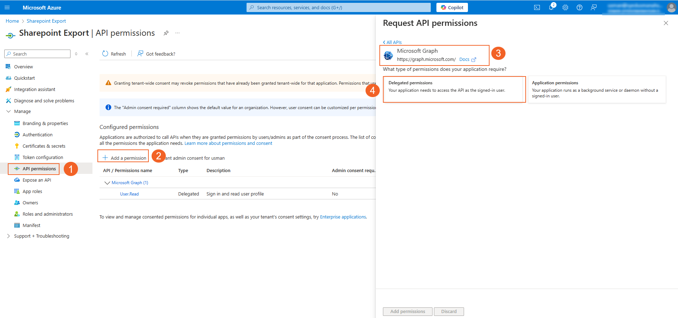Go back to All APIs link
The height and width of the screenshot is (318, 678).
392,42
